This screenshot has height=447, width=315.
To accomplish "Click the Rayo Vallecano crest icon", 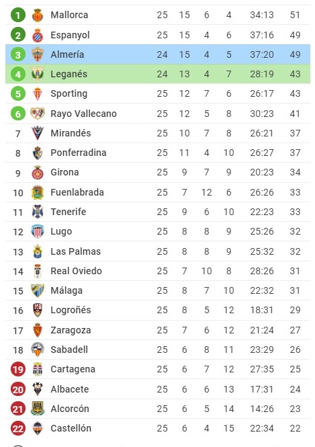I will point(38,114).
